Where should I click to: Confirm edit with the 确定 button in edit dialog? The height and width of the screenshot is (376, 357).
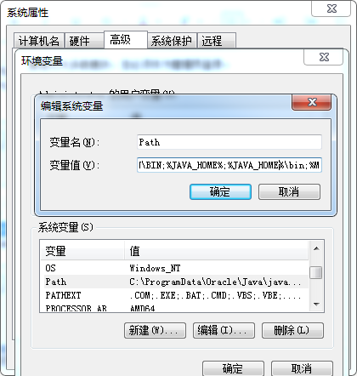point(220,192)
